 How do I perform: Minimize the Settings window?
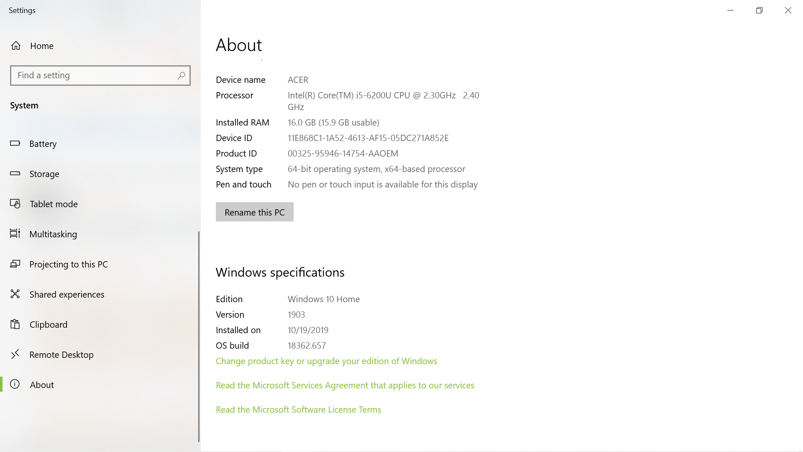[x=731, y=10]
